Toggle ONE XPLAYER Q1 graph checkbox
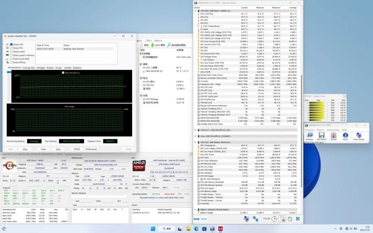This screenshot has height=233, width=373. tap(63, 73)
